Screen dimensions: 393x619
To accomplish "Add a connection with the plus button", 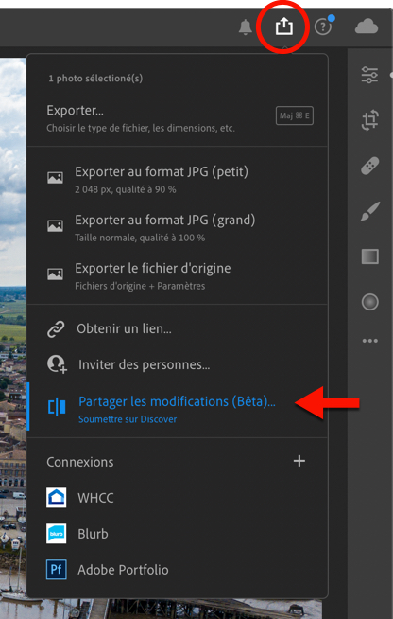I will 299,461.
